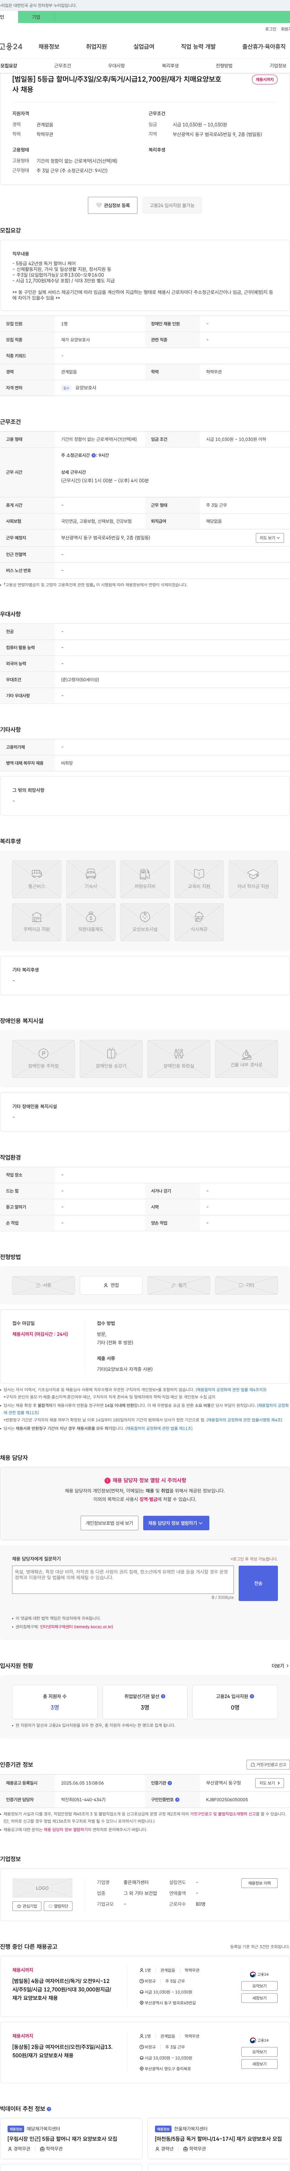Switch to 복리후생 section tab
290x2171 pixels.
click(170, 65)
